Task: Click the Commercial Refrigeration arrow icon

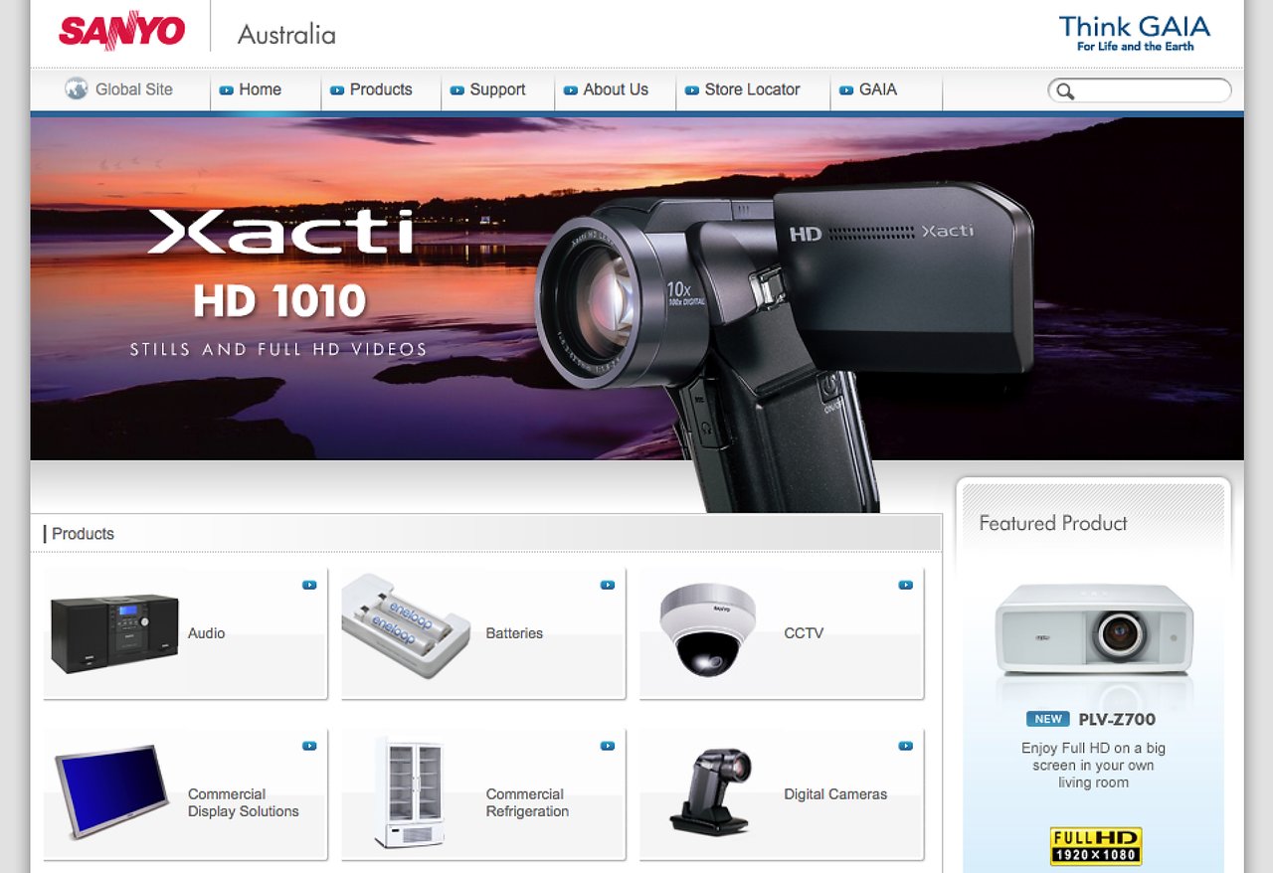Action: [608, 745]
